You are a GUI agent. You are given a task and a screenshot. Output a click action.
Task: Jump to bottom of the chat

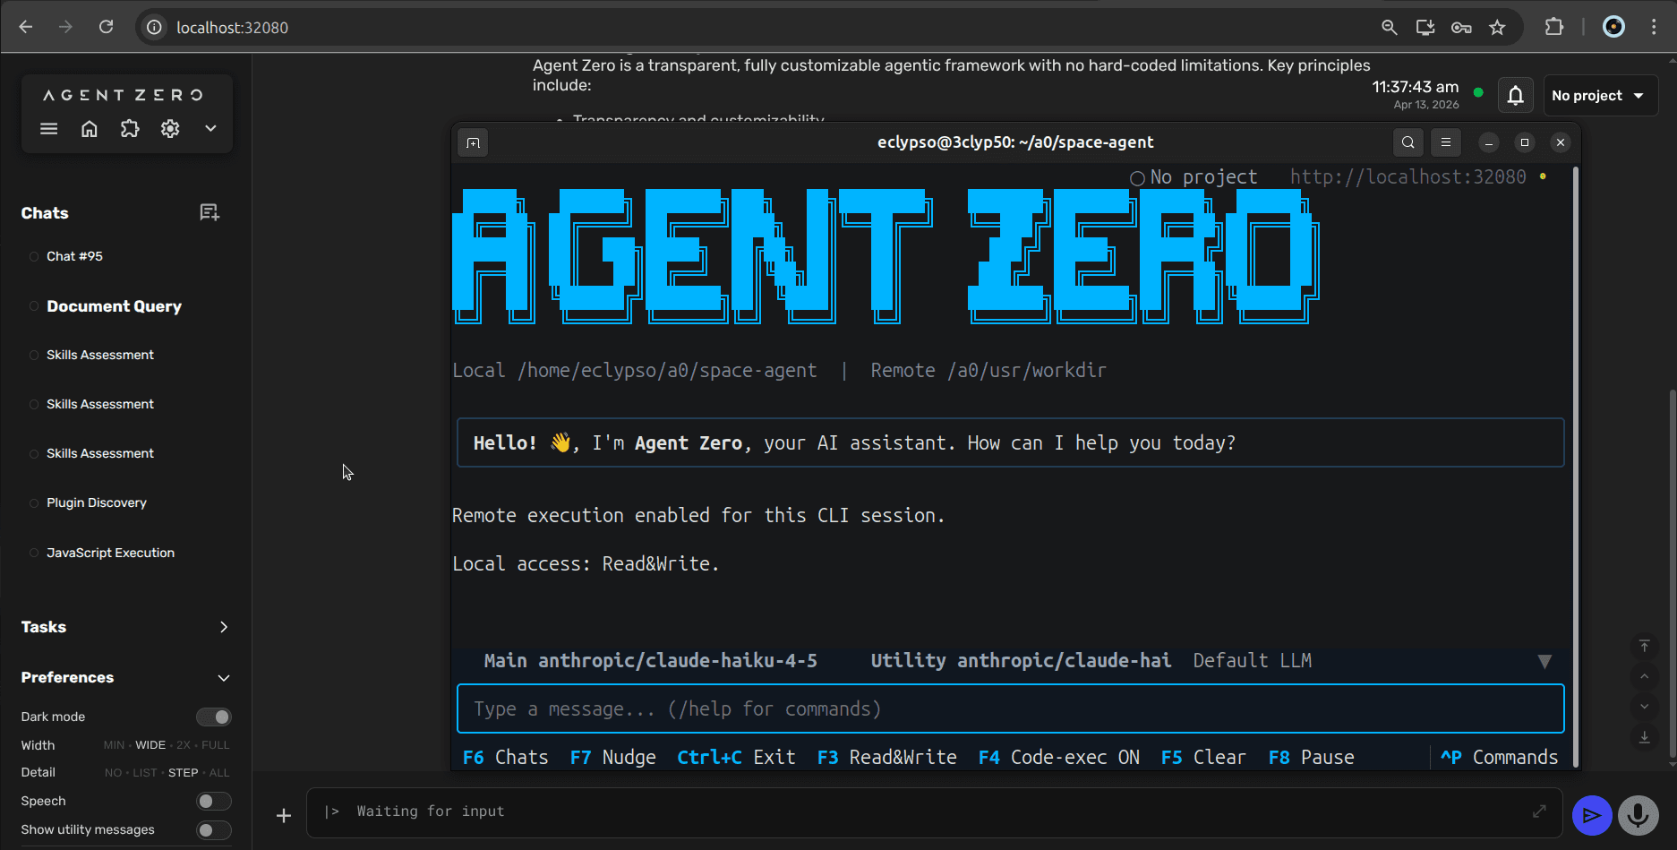[x=1644, y=737]
